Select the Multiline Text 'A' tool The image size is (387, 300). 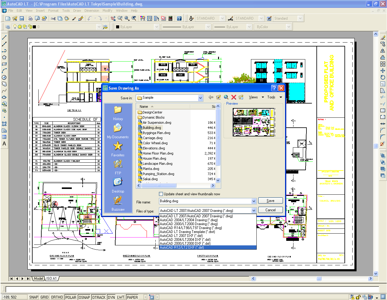click(4, 144)
